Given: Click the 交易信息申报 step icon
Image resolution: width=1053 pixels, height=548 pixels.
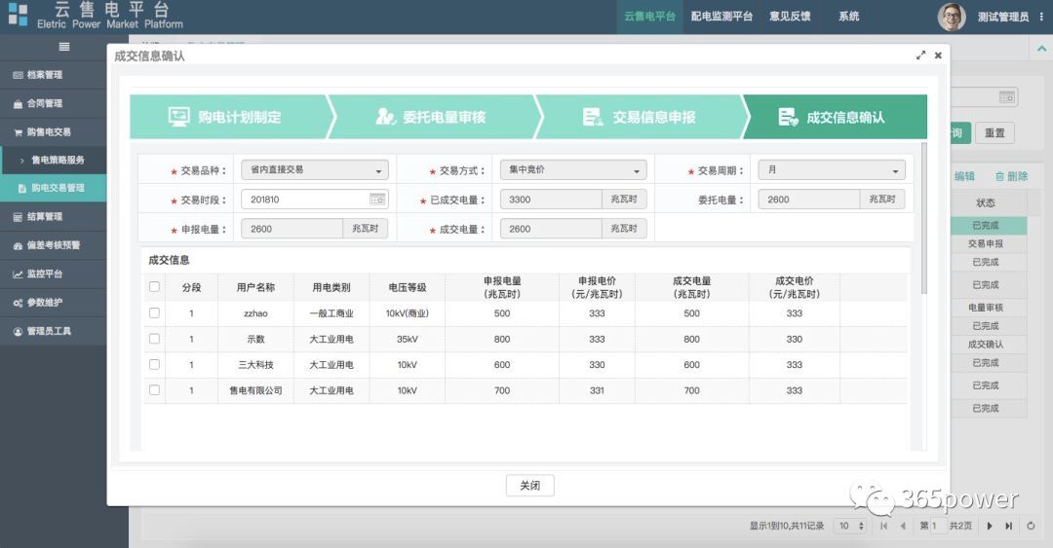Looking at the screenshot, I should pos(592,117).
